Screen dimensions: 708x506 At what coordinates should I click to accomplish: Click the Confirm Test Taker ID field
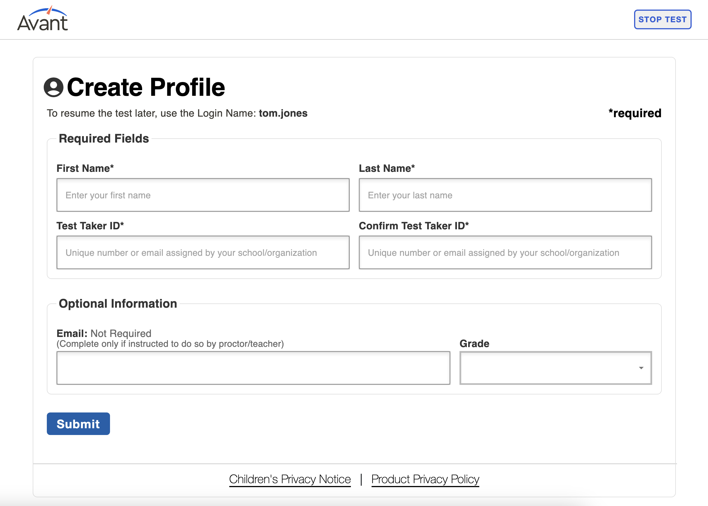[x=505, y=252]
